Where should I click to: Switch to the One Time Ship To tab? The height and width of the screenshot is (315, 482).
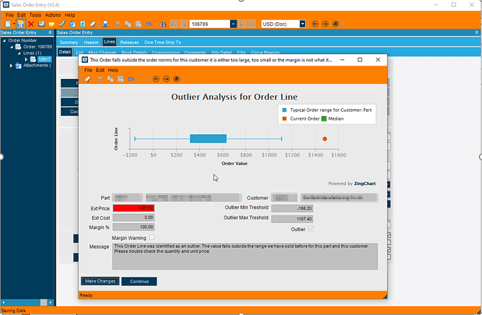coord(163,43)
